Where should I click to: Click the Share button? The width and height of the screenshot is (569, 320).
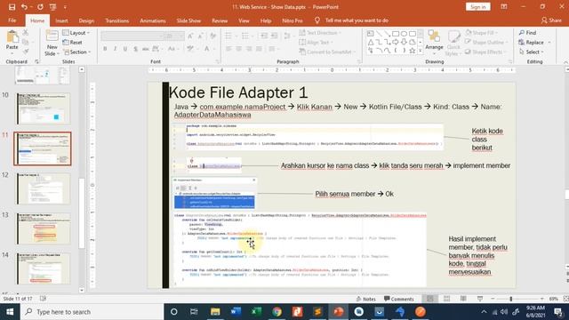click(x=551, y=20)
